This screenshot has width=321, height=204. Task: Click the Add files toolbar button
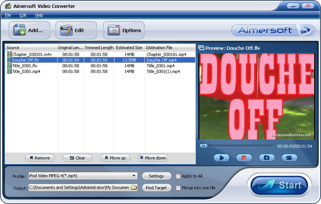pyautogui.click(x=29, y=30)
